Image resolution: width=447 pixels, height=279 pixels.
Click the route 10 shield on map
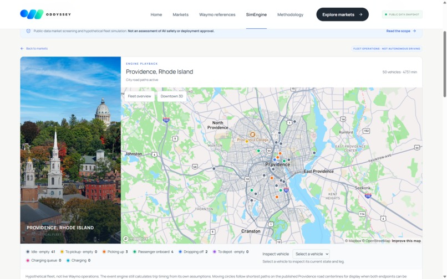[x=247, y=179]
